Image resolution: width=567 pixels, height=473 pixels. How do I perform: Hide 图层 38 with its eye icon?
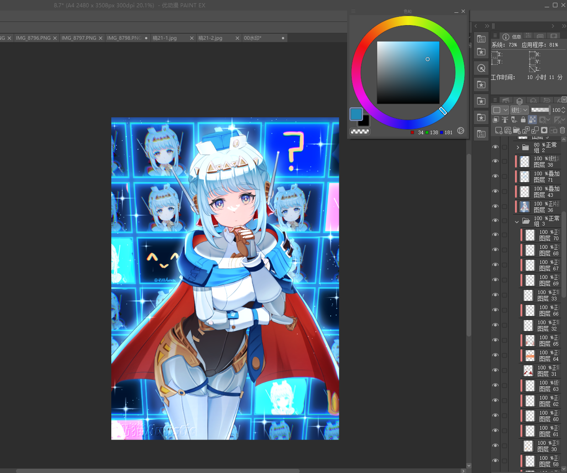point(495,161)
